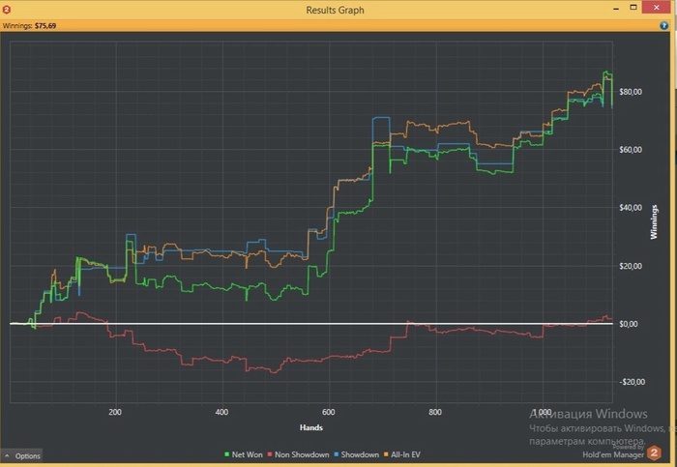Screen dimensions: 677x467
Task: Click the $80,00 axis value
Action: point(631,92)
